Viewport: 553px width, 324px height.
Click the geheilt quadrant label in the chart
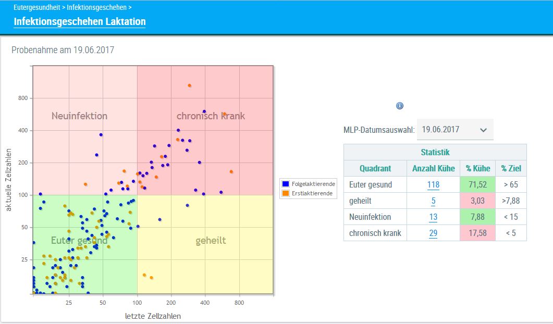[x=211, y=241]
